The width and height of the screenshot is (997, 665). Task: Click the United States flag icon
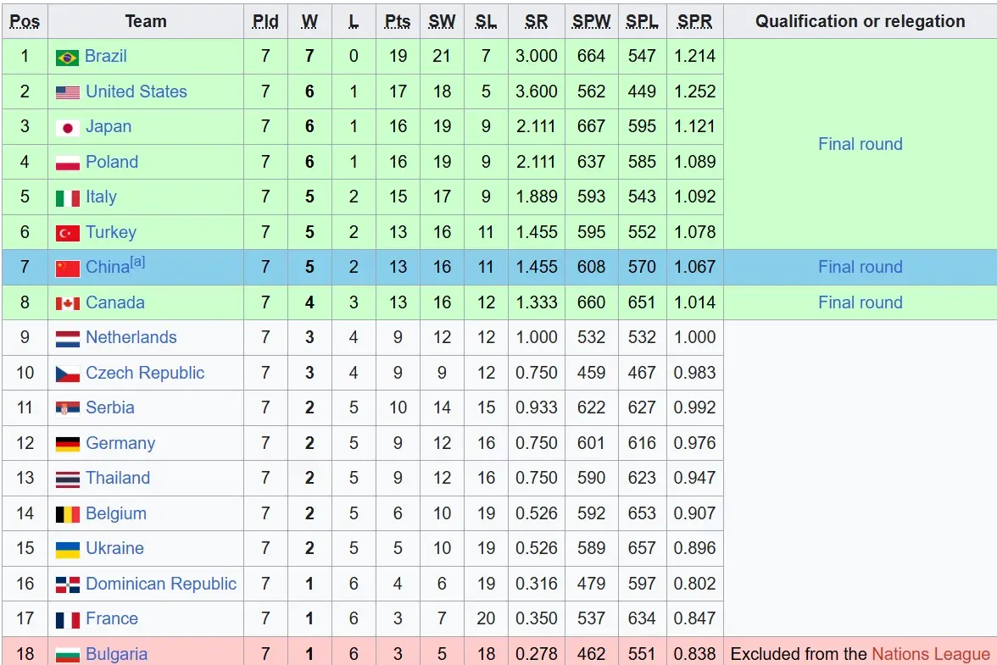click(68, 92)
